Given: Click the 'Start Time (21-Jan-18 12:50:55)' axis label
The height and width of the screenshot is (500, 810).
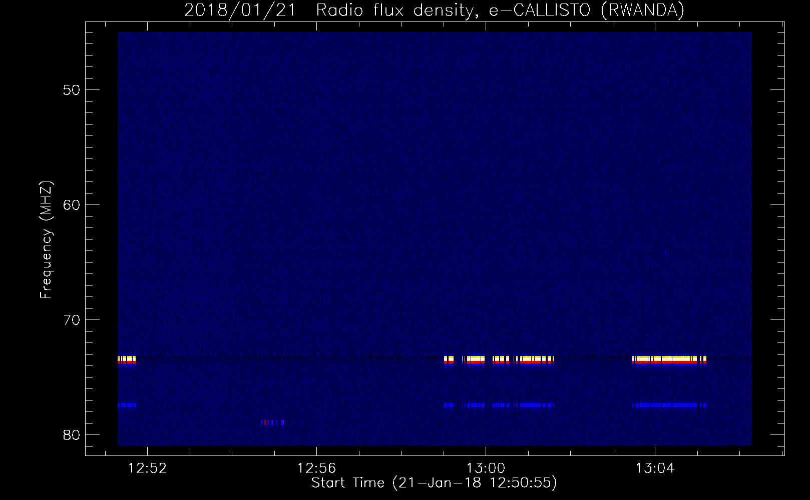Looking at the screenshot, I should tap(434, 483).
